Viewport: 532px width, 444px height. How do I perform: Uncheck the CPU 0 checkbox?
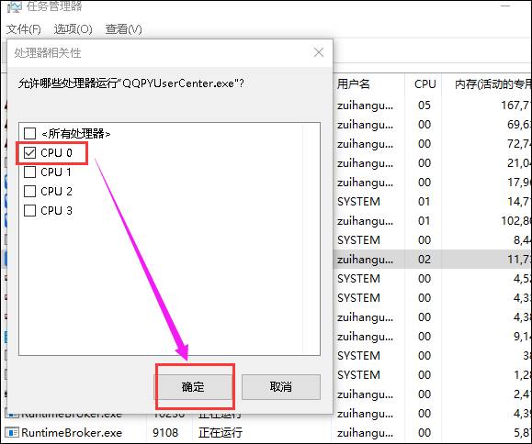click(29, 153)
